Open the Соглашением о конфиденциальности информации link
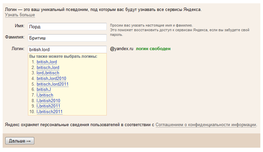 coord(206,125)
